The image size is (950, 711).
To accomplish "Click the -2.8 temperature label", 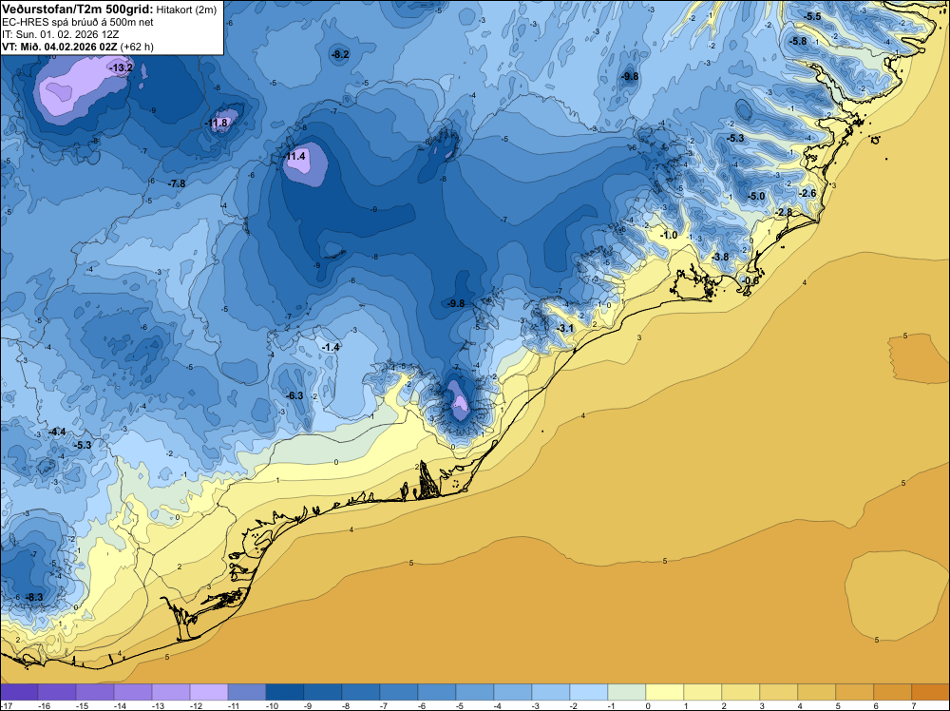I will click(784, 212).
